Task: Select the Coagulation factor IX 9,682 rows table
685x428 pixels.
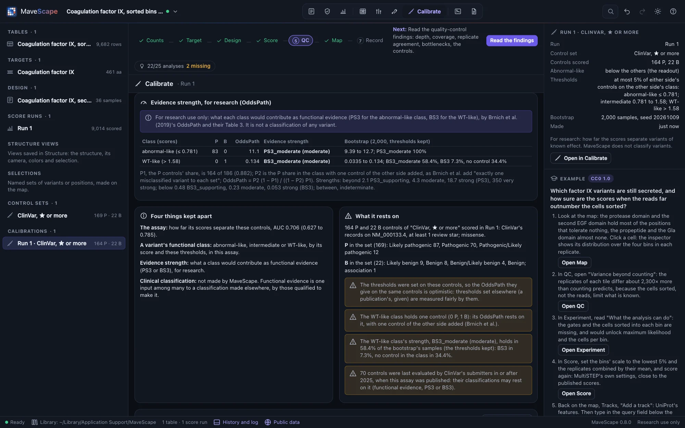Action: (64, 44)
